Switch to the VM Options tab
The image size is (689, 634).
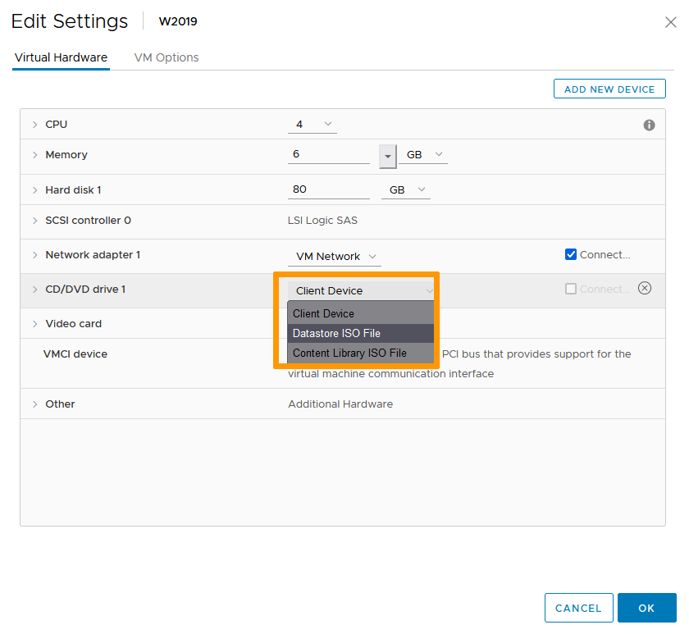coord(167,57)
